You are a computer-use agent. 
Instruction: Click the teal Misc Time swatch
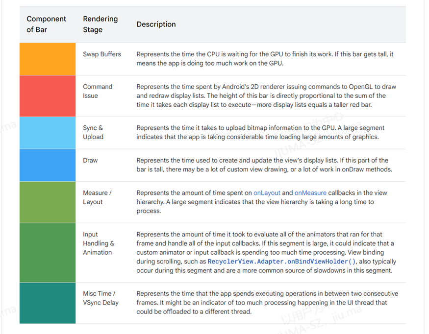(x=48, y=303)
